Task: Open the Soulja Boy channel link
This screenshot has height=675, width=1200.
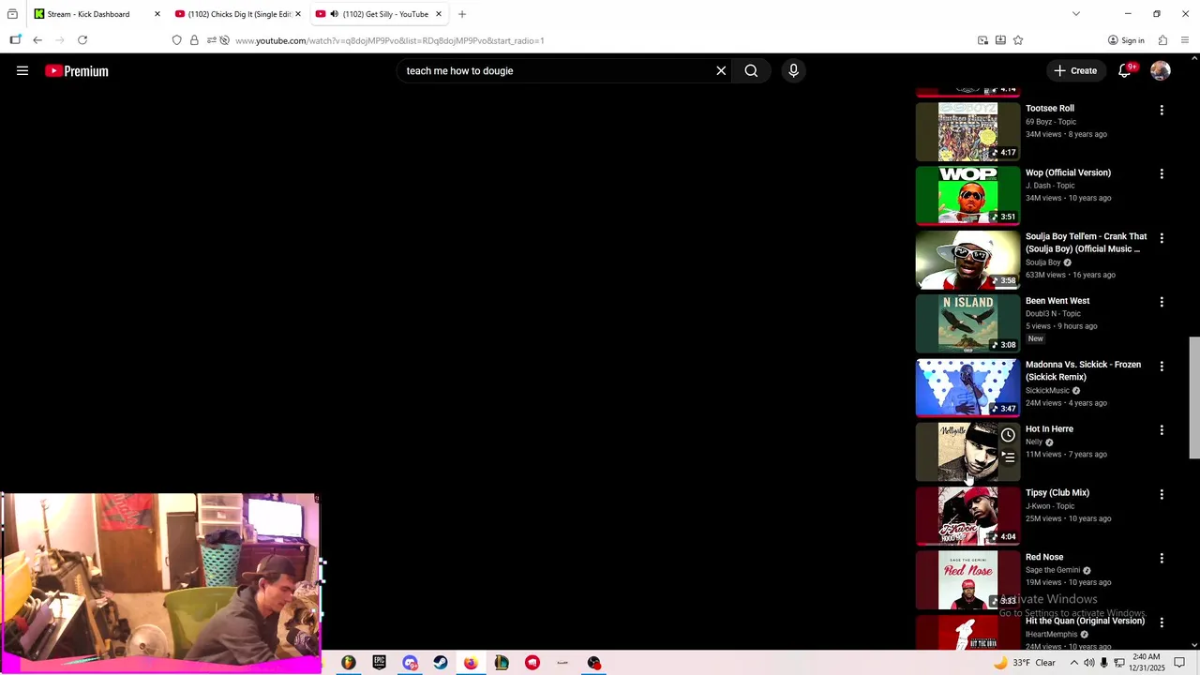Action: point(1042,262)
